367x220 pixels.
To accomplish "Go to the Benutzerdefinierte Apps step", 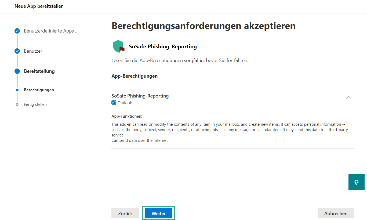I will [x=51, y=31].
